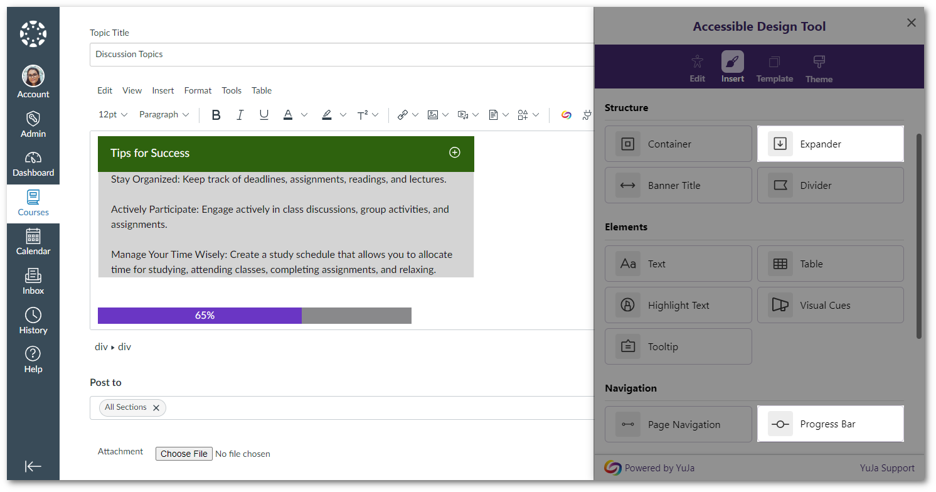This screenshot has height=492, width=936.
Task: Expand the text color dropdown arrow
Action: 304,115
